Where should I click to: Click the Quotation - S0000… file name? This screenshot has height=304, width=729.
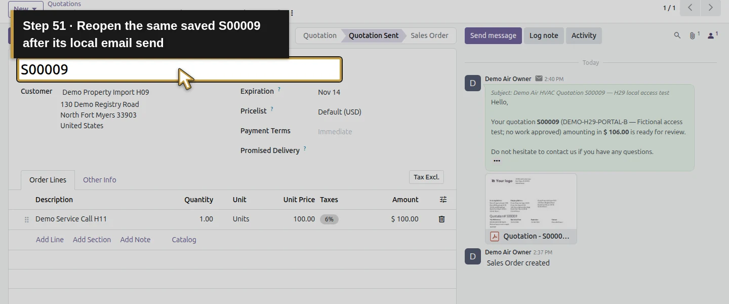tap(536, 236)
